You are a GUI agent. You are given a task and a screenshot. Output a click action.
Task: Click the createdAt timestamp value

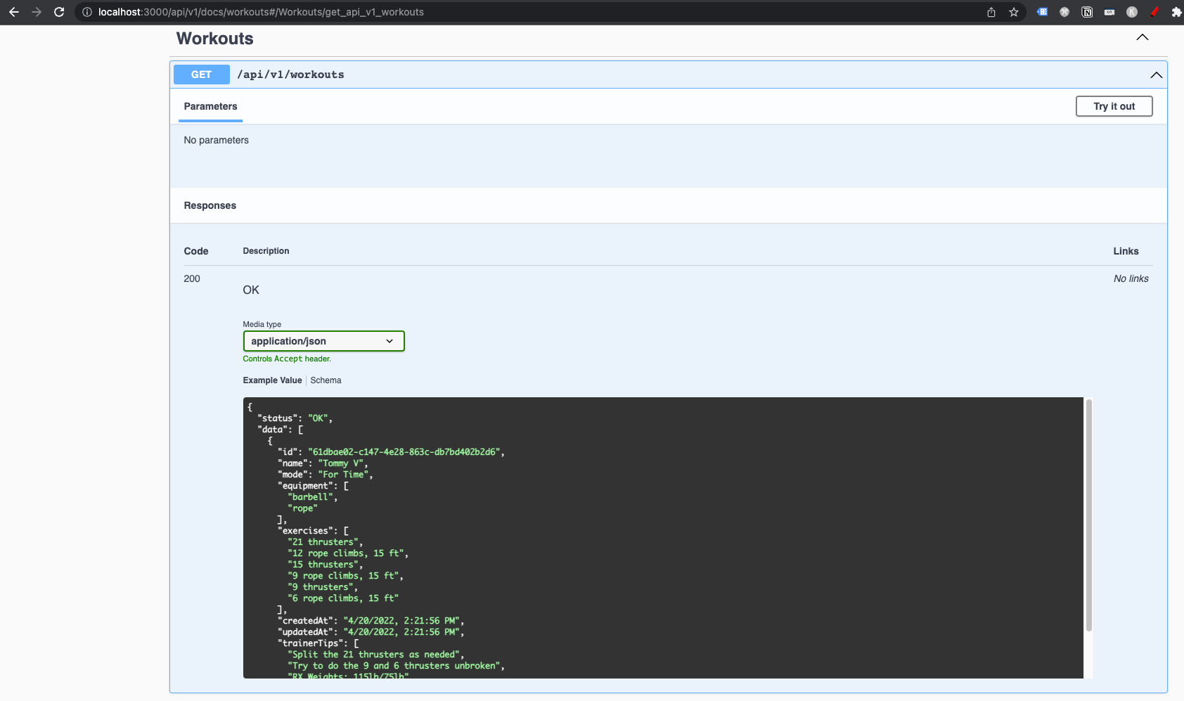pos(401,621)
